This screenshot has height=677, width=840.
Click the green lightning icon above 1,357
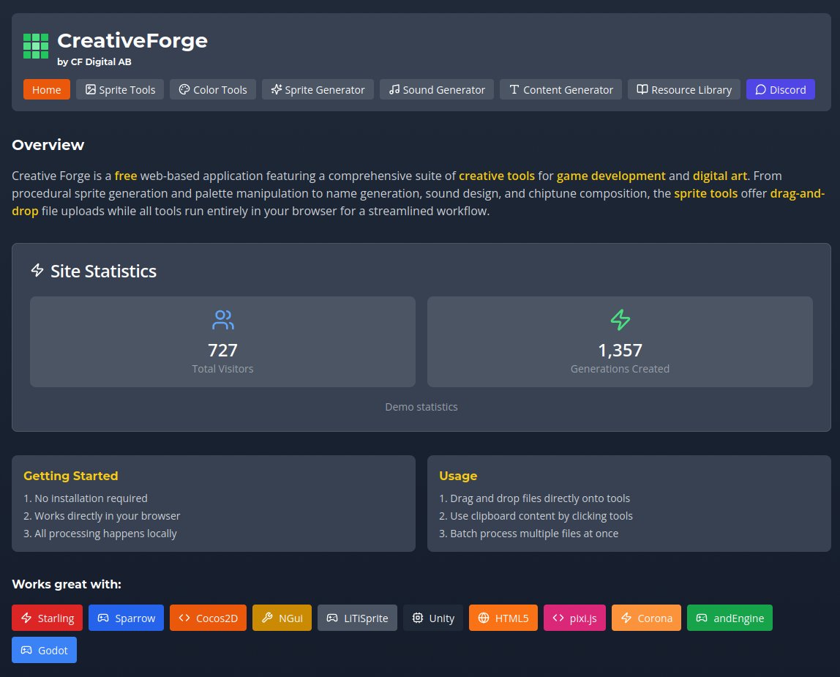tap(620, 320)
